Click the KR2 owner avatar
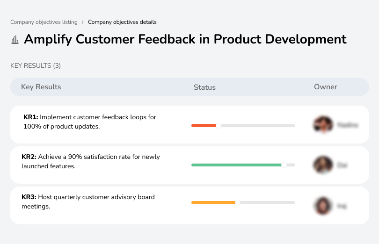 (x=323, y=165)
